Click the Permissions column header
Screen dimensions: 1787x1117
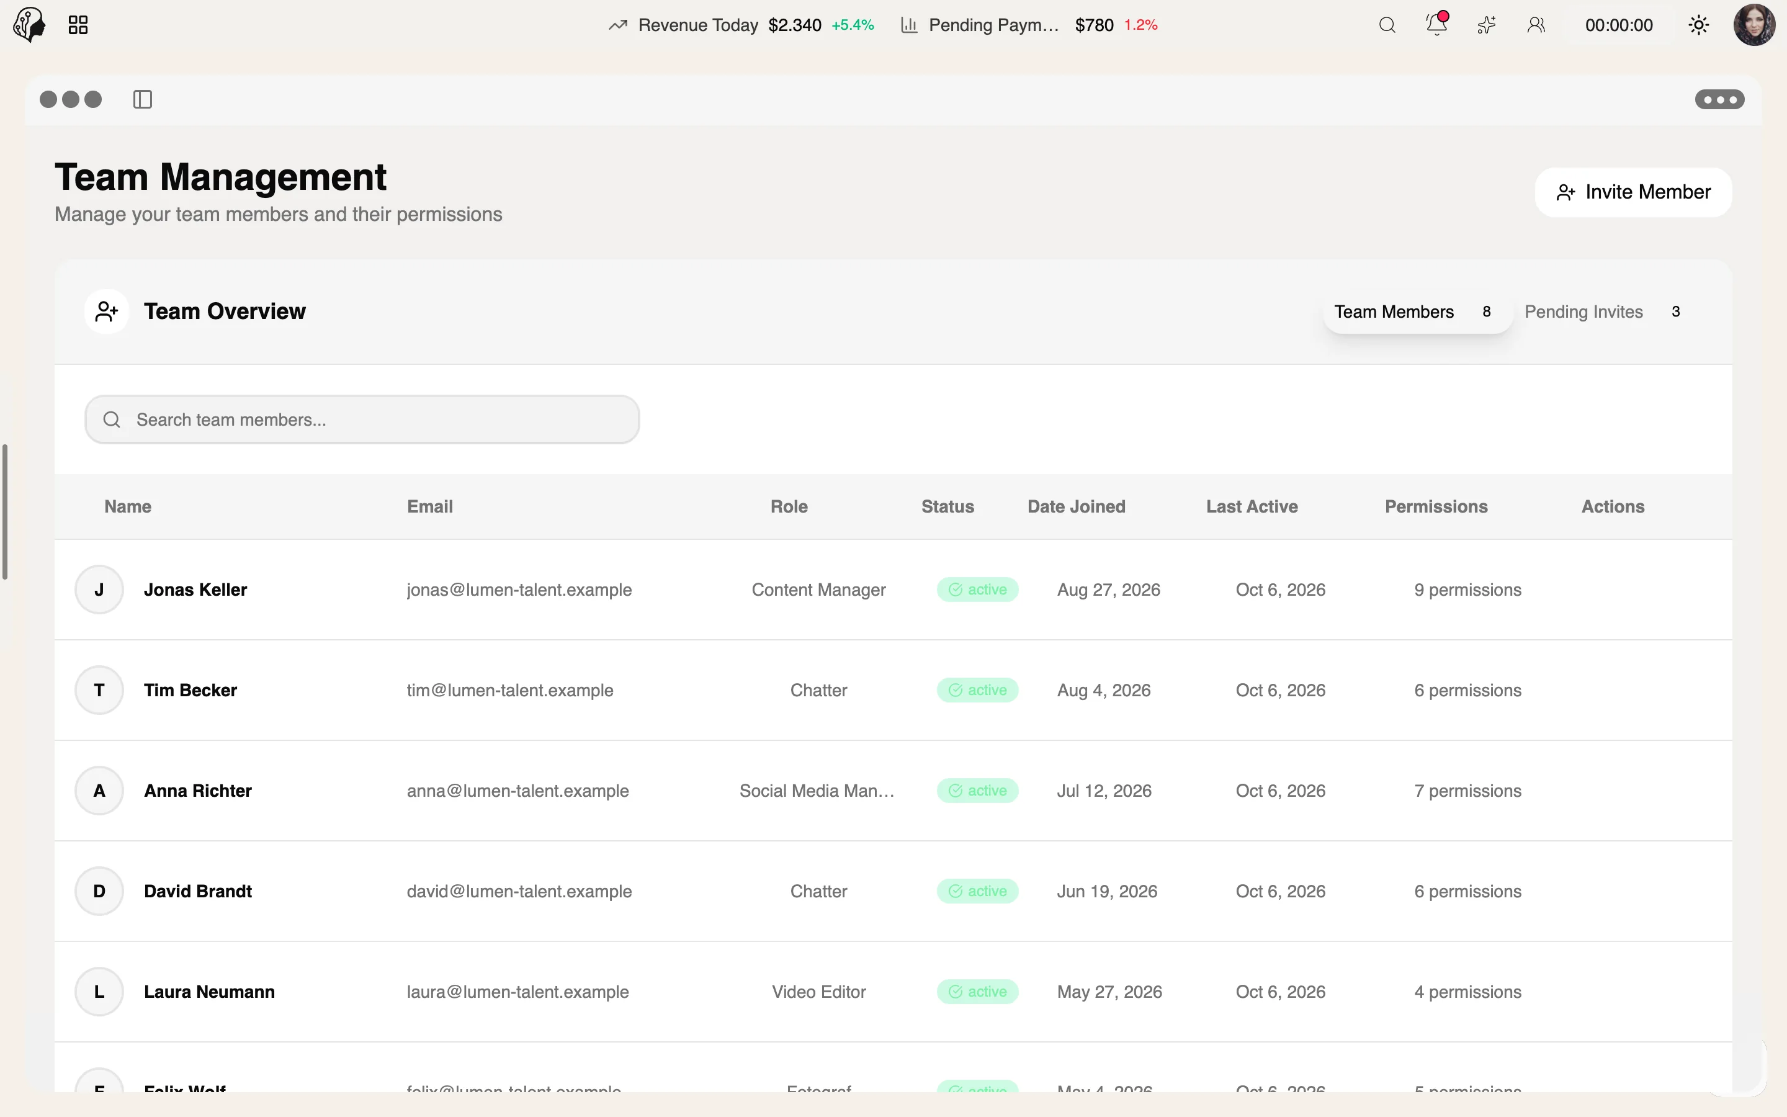point(1436,507)
